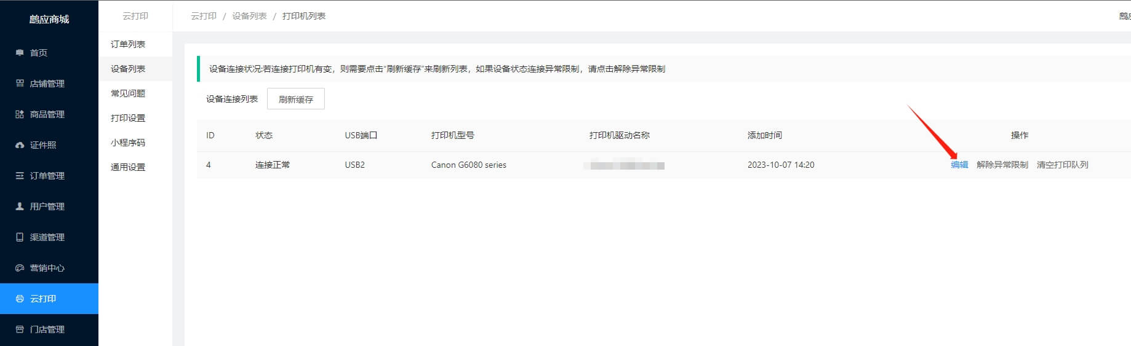Viewport: 1131px width, 346px height.
Task: Click the 证件照 cloud icon
Action: 20,145
